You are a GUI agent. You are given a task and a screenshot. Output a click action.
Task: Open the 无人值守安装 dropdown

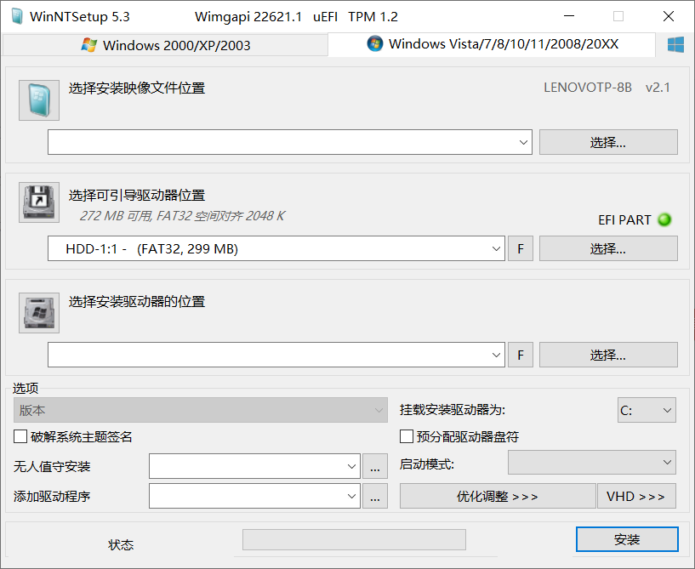click(x=254, y=466)
